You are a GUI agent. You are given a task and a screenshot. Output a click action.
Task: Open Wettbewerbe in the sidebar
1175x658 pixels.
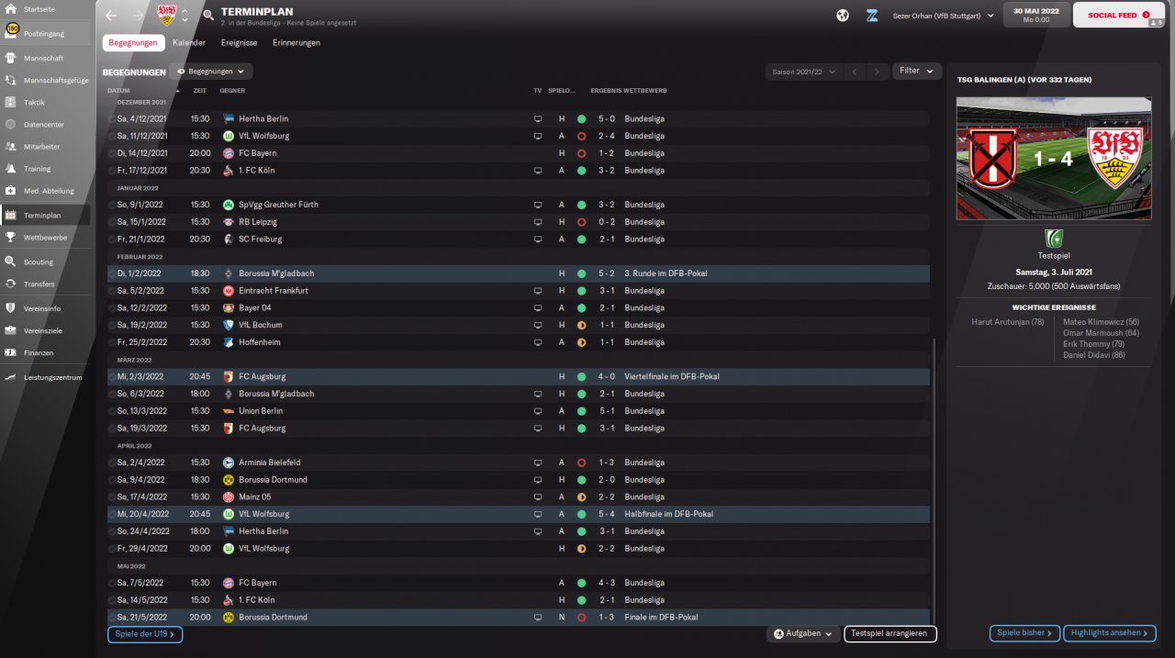[x=46, y=238]
